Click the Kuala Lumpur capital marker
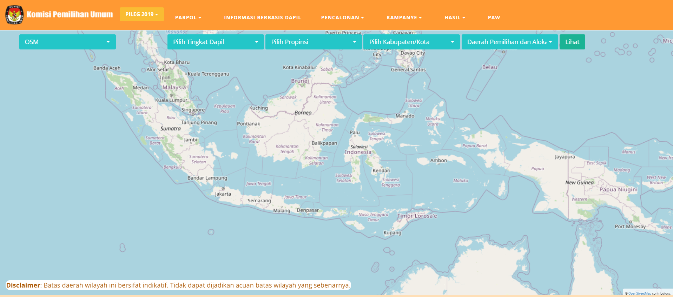 tap(171, 95)
